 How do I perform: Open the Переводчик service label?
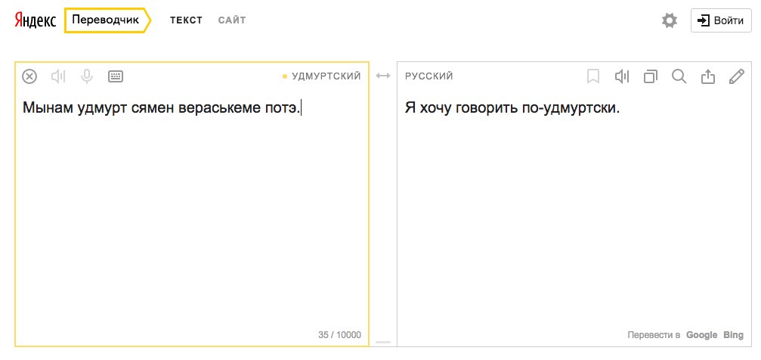tap(108, 20)
